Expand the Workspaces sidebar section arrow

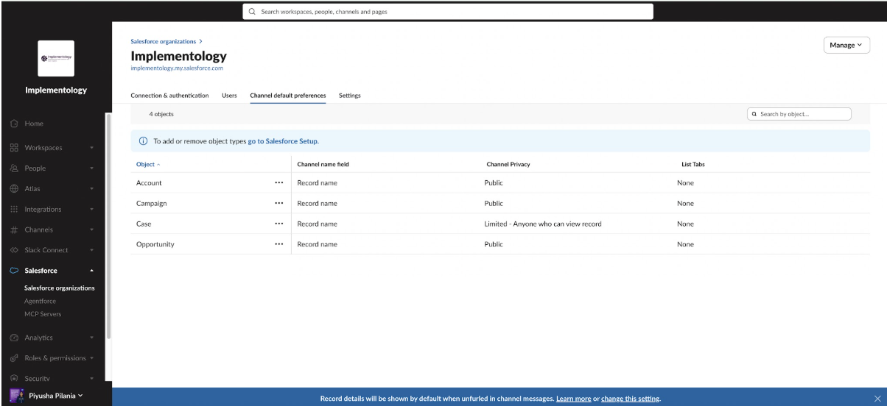[x=92, y=147]
